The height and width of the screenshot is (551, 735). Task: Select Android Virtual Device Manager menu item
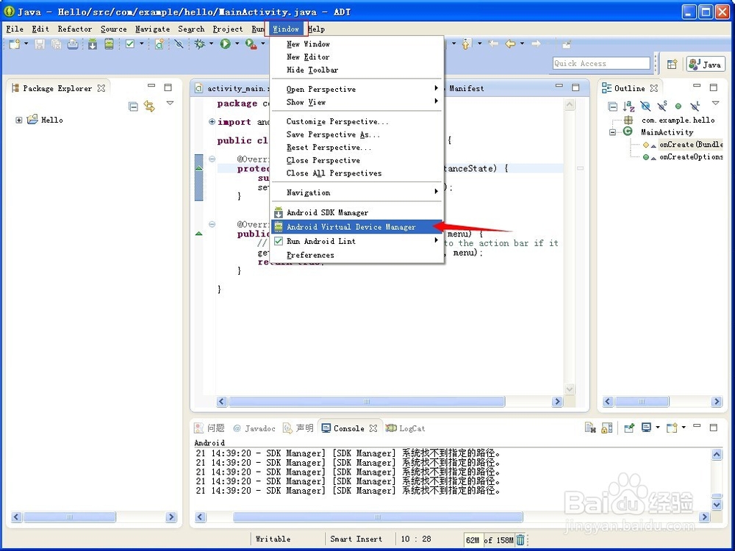coord(357,227)
